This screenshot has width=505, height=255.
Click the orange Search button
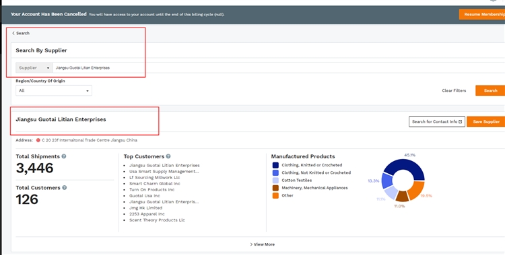(x=490, y=91)
